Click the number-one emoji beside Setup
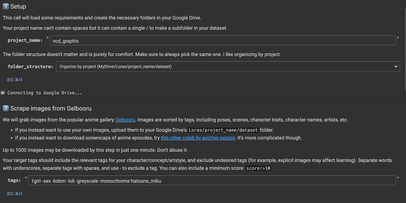 (6, 6)
